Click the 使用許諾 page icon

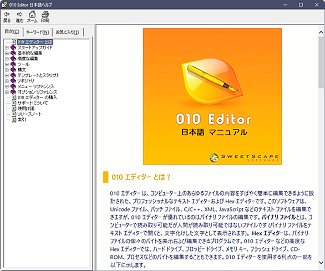(x=14, y=109)
